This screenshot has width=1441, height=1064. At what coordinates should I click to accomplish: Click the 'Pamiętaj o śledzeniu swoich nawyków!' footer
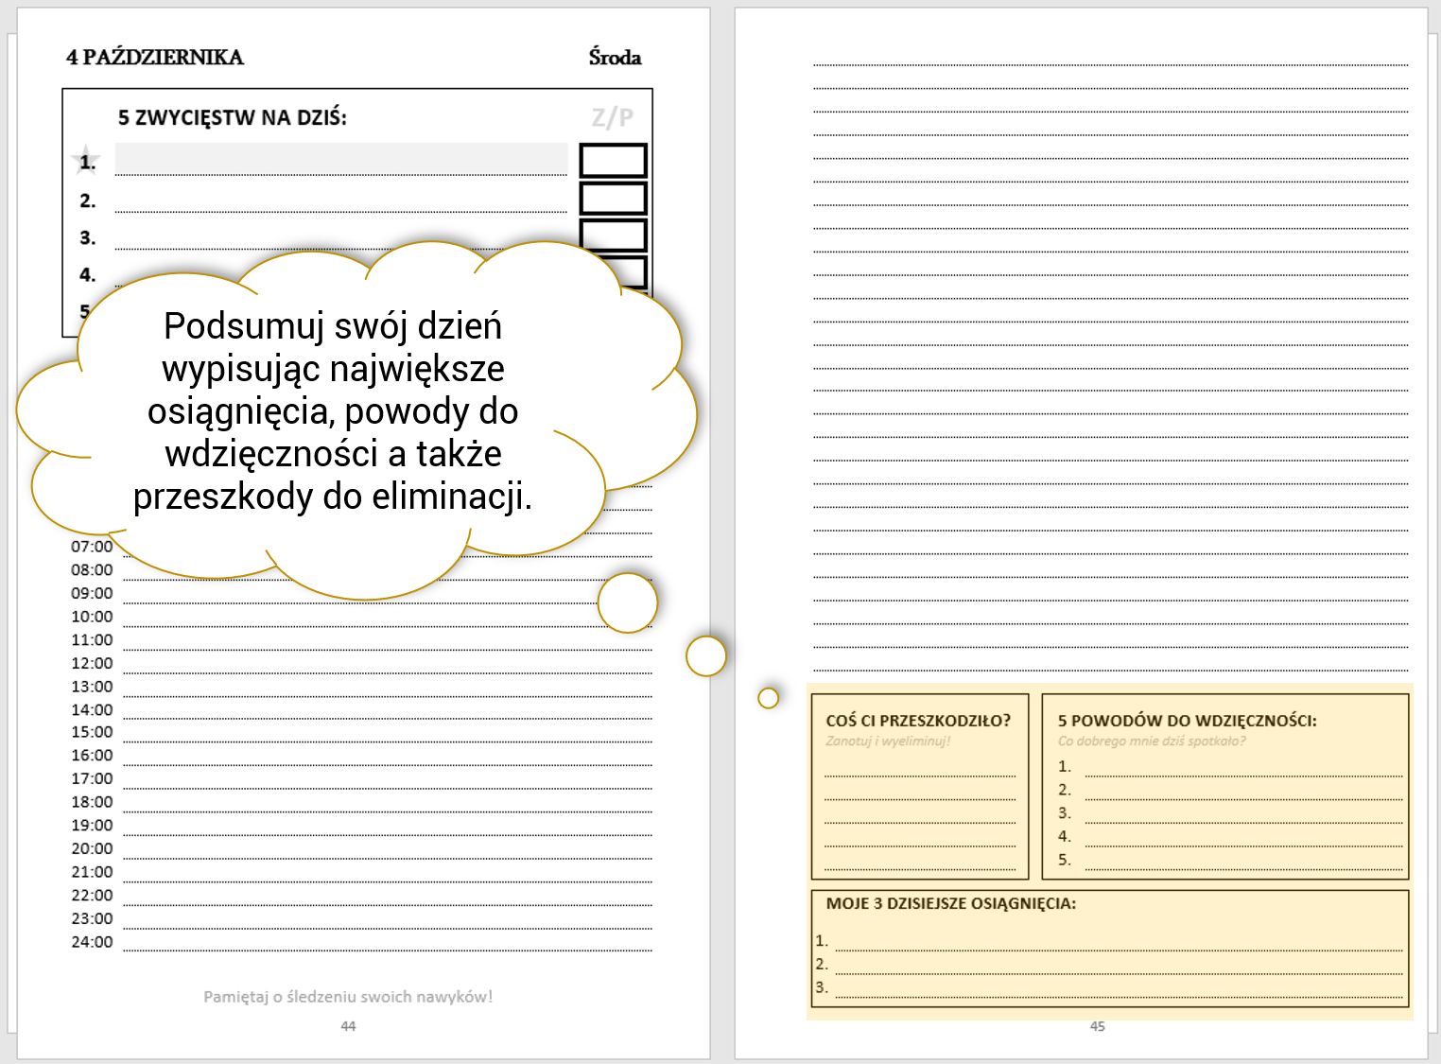click(x=348, y=997)
